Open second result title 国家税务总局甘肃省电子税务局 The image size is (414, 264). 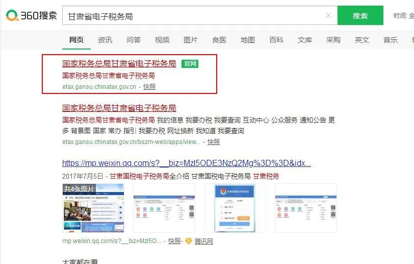tap(119, 108)
